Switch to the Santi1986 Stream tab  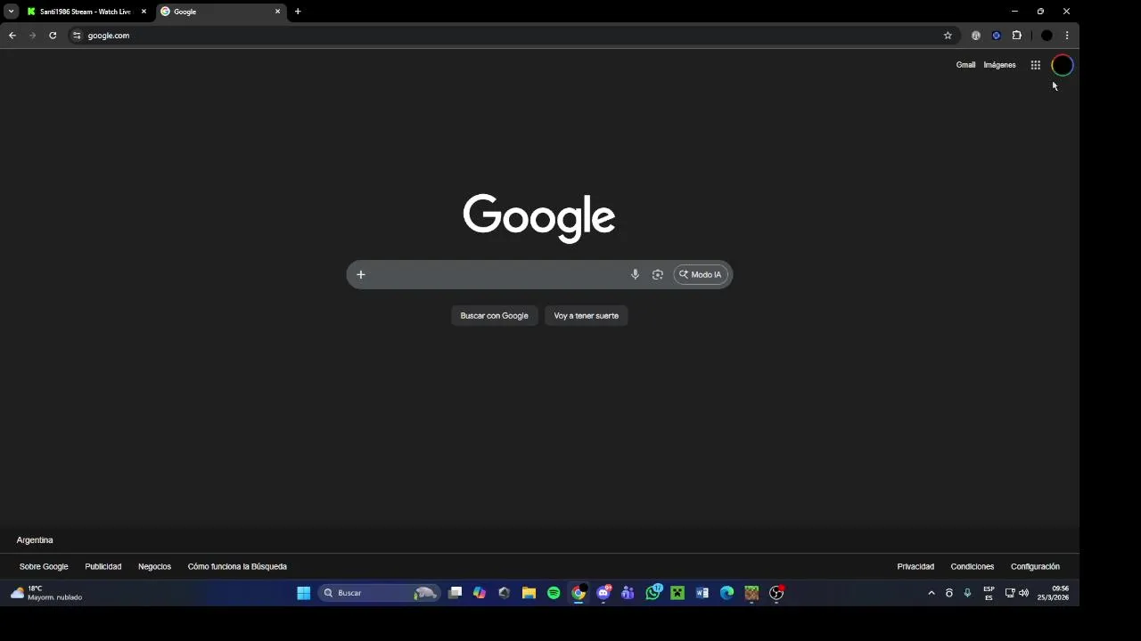86,12
